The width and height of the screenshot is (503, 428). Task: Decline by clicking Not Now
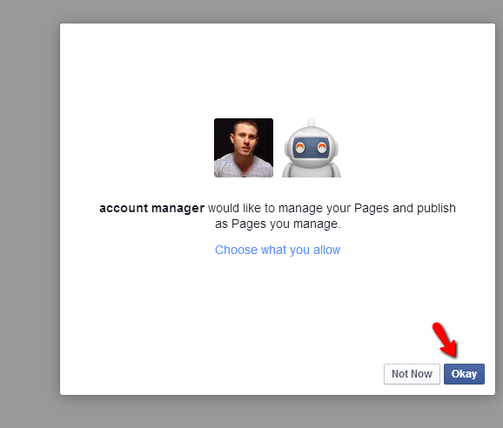tap(412, 374)
